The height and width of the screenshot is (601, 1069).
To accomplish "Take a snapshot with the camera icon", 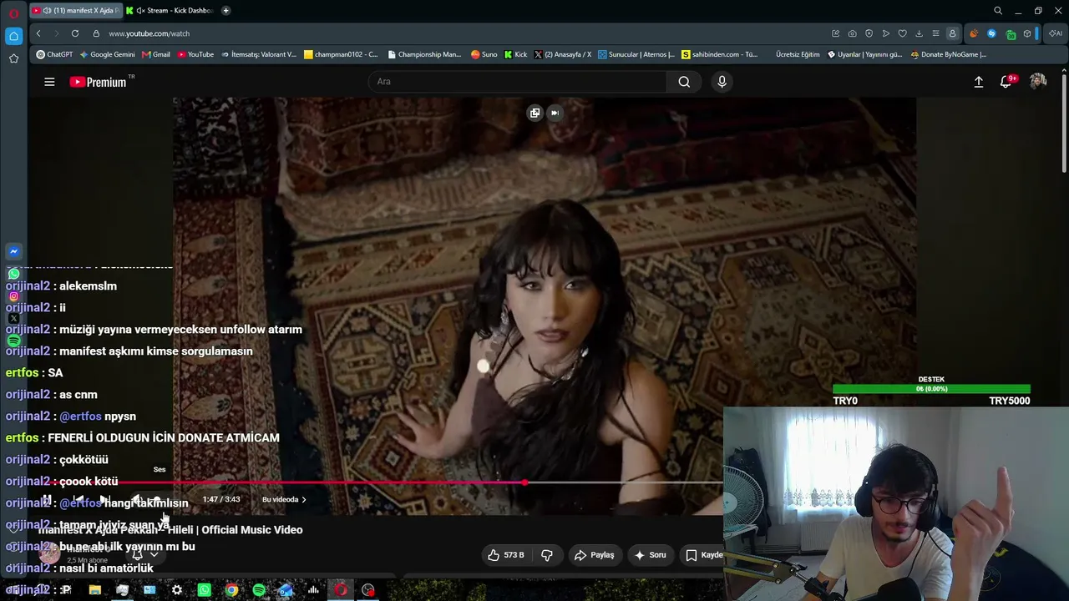I will 852,33.
